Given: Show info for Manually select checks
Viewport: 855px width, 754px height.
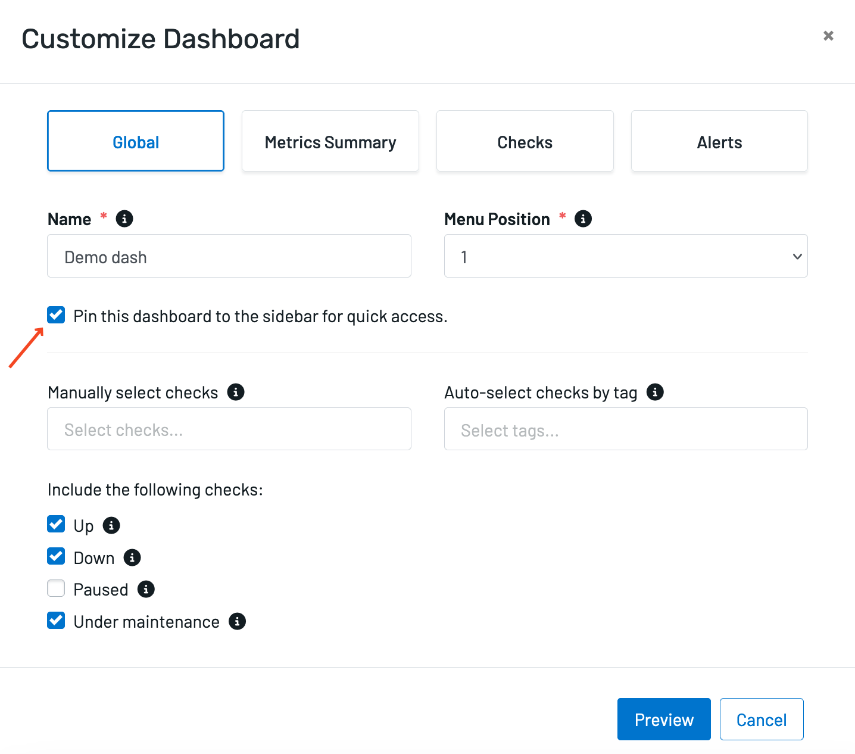Looking at the screenshot, I should (236, 392).
